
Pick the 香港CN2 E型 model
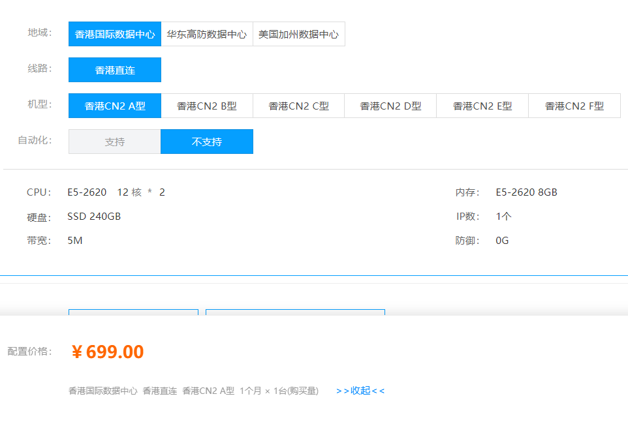click(x=482, y=106)
